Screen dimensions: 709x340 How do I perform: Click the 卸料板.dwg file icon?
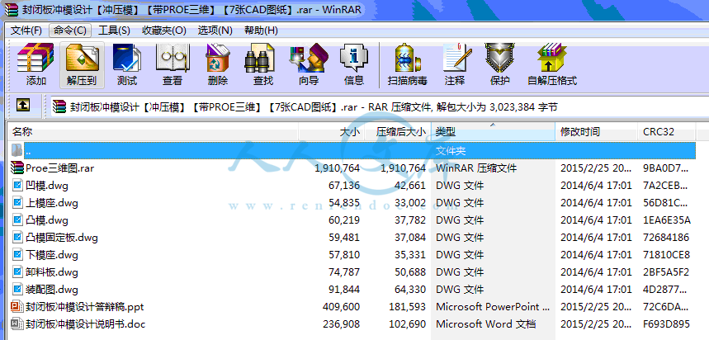tap(17, 272)
